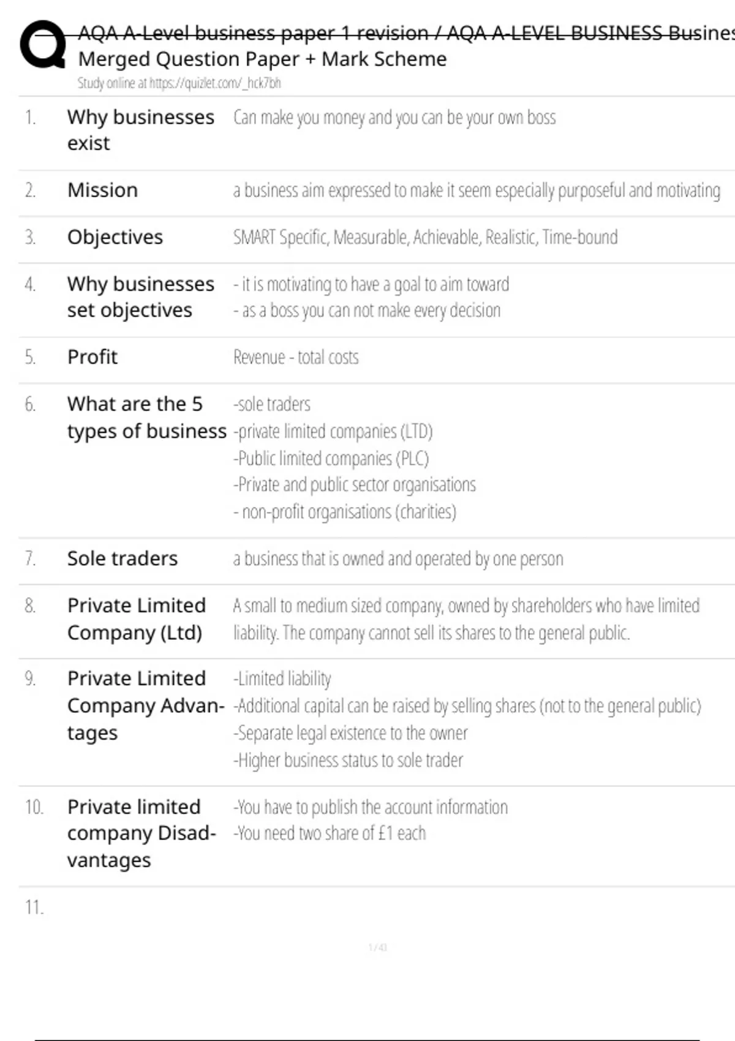
Task: Click the "Sole traders" term
Action: tap(123, 558)
